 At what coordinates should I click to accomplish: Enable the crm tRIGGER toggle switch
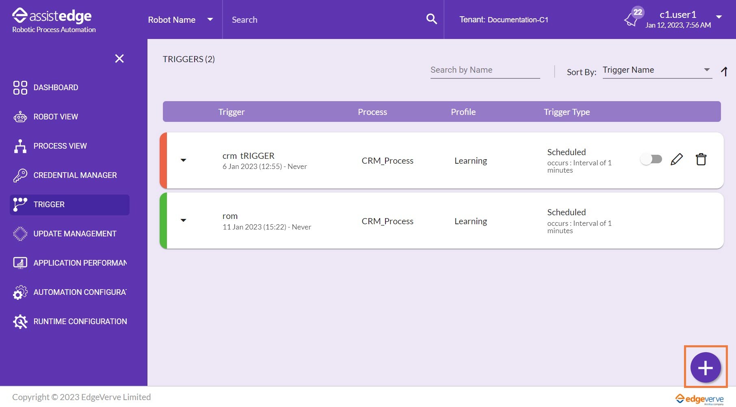tap(651, 159)
